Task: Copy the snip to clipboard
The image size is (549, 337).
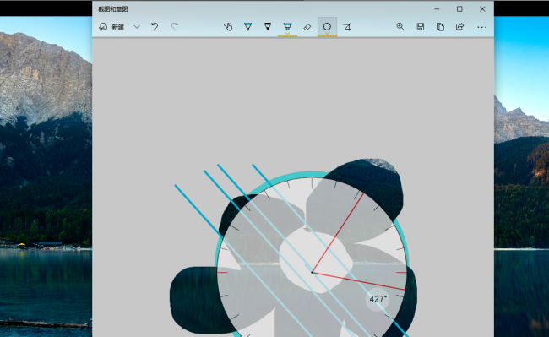Action: pos(440,27)
